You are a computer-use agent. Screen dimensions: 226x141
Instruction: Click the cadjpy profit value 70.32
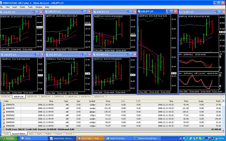point(218,126)
